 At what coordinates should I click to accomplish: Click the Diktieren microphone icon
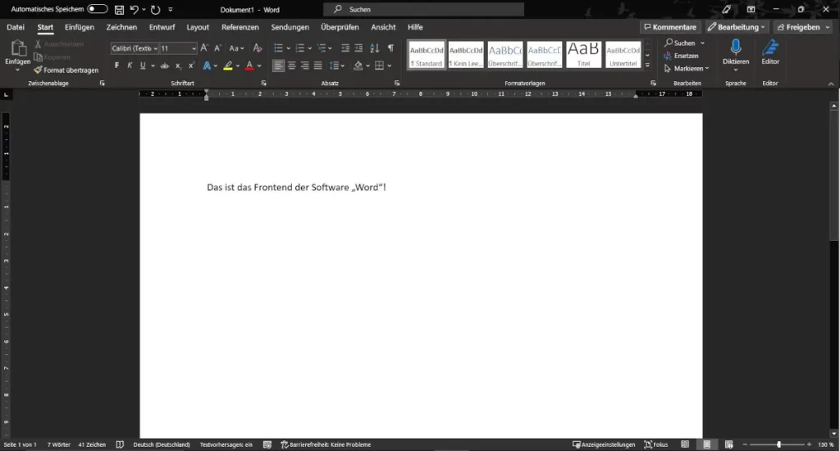coord(736,47)
